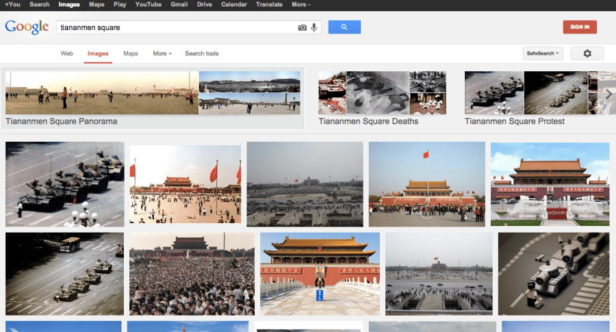Switch to the Web tab
The width and height of the screenshot is (616, 332).
click(x=66, y=53)
